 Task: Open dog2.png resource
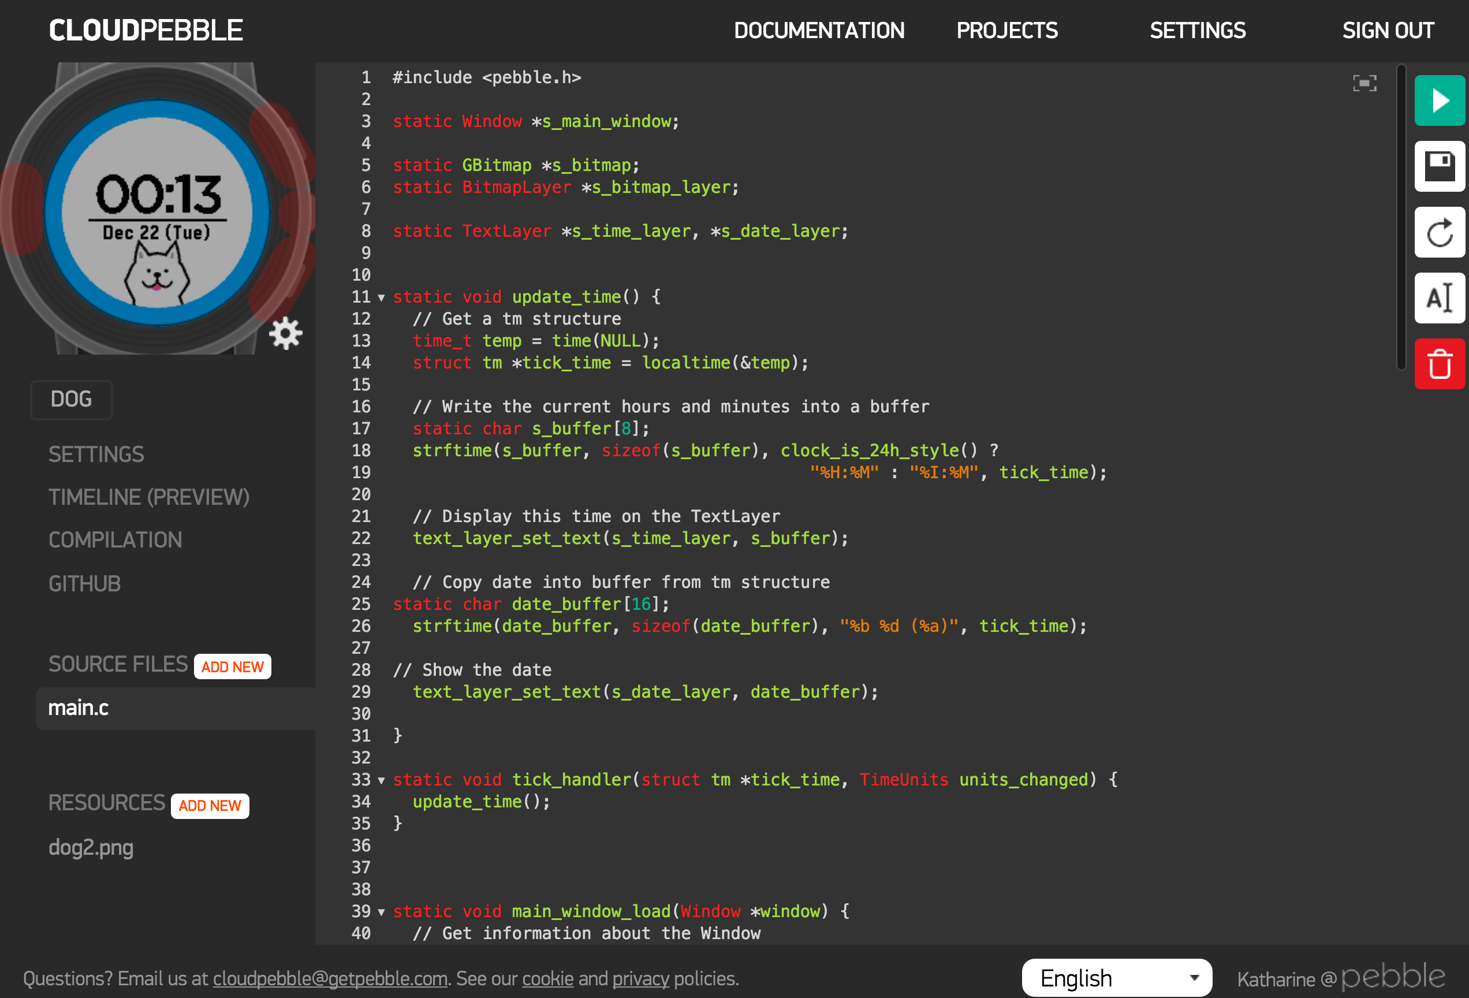91,848
